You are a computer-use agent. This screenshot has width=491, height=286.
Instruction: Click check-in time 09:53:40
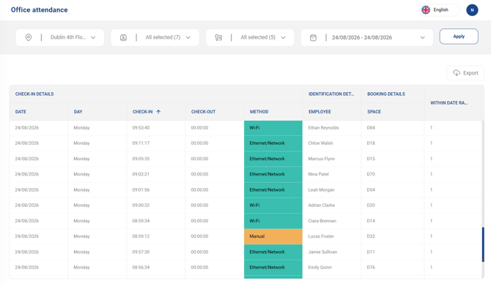point(141,127)
